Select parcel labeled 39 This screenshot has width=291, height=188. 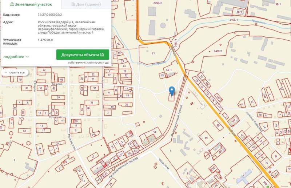coord(58,97)
